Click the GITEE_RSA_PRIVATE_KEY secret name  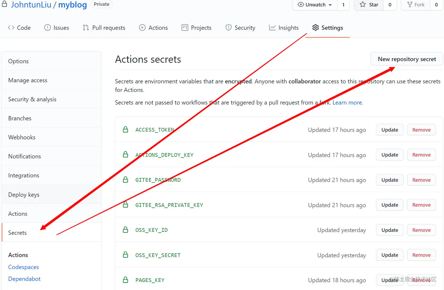169,205
